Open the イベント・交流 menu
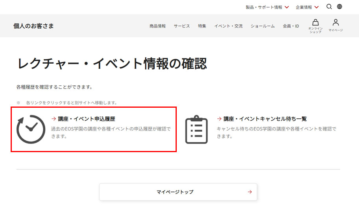Screen dimensions: 359x217 pos(228,26)
